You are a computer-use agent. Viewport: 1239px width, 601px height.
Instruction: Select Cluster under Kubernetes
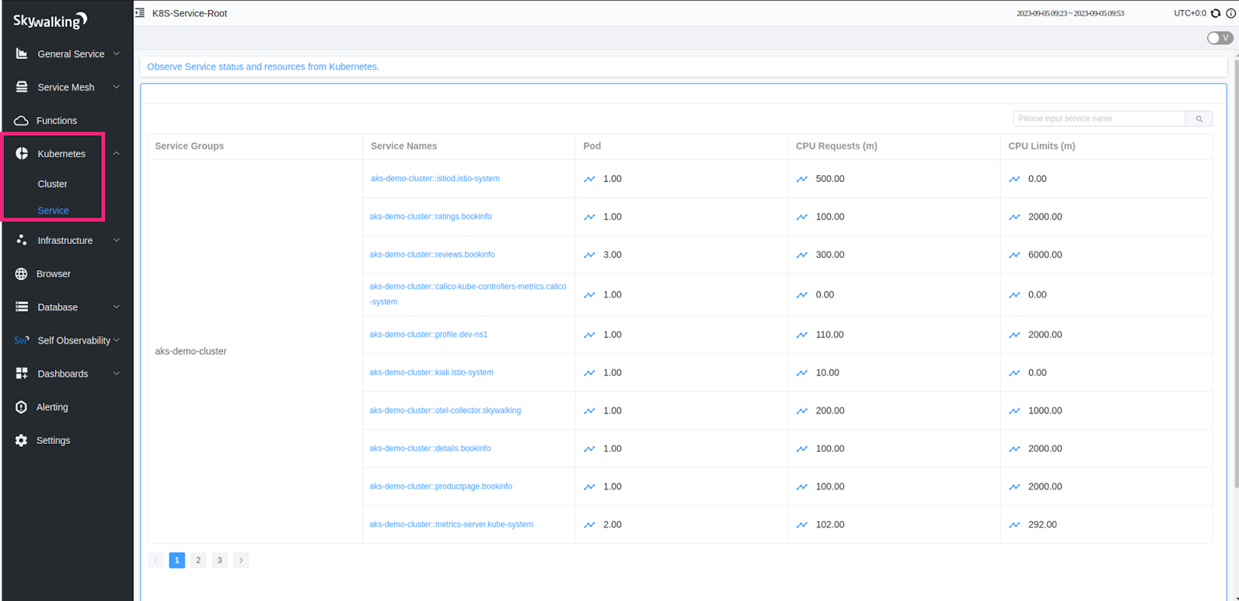53,184
